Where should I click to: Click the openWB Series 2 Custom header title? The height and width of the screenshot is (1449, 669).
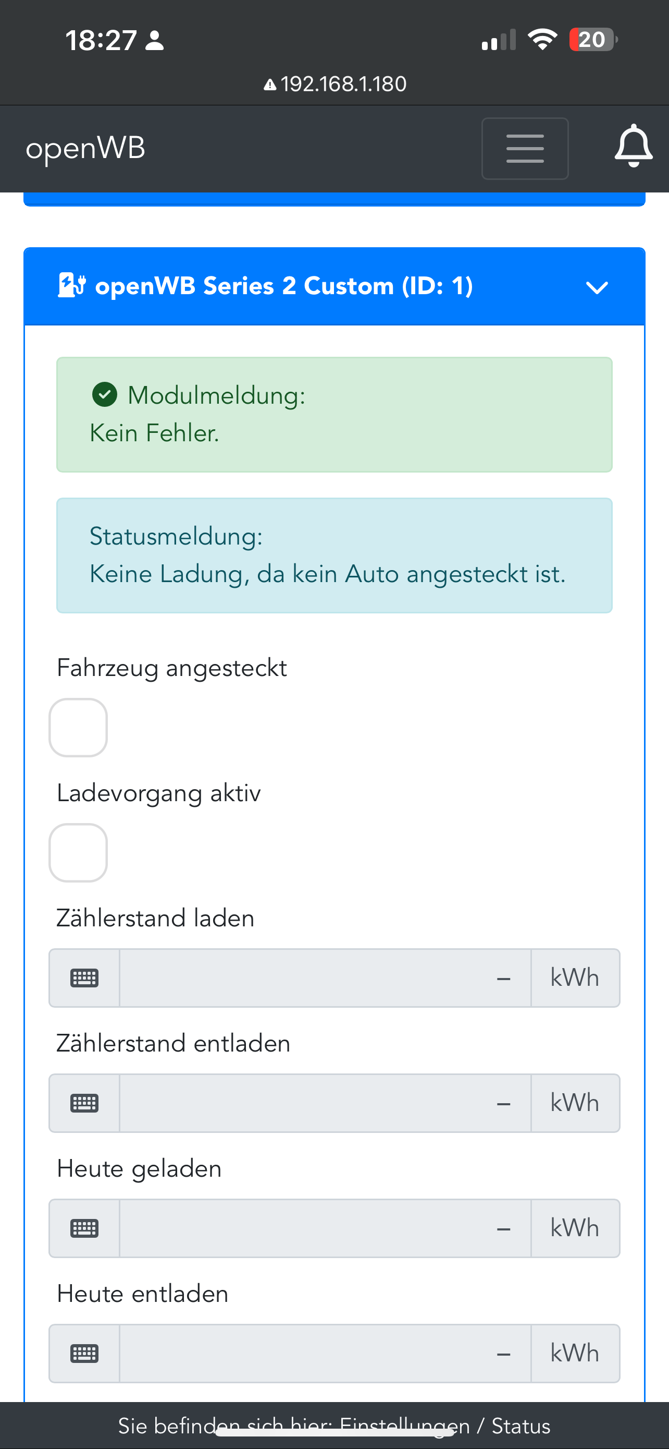(283, 286)
